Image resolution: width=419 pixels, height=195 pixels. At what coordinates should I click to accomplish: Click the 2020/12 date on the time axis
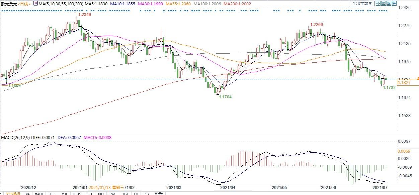point(28,188)
